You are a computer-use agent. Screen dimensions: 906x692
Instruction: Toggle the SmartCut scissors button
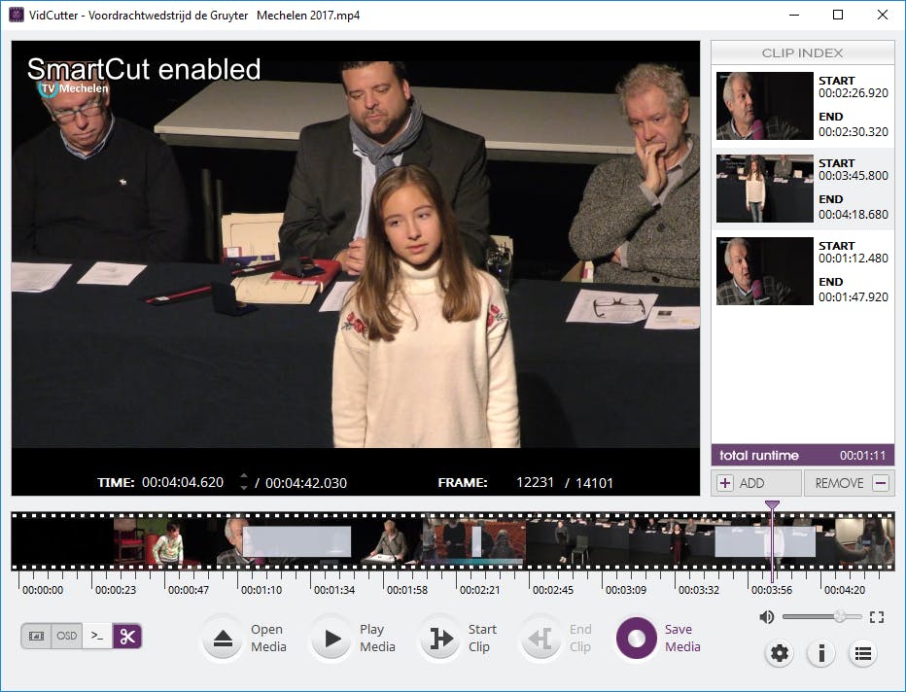(x=127, y=636)
